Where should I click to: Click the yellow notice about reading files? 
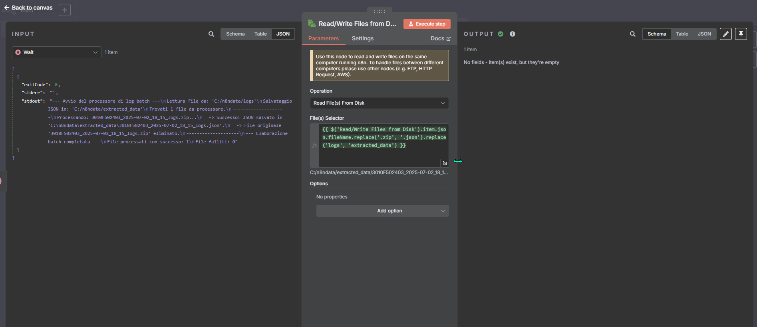[379, 65]
